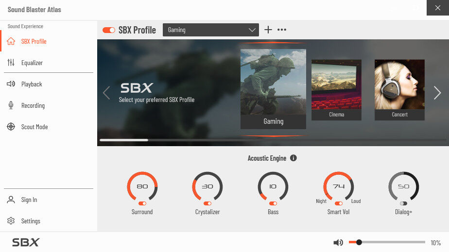Click the Surround label text
The height and width of the screenshot is (252, 449).
pos(142,212)
